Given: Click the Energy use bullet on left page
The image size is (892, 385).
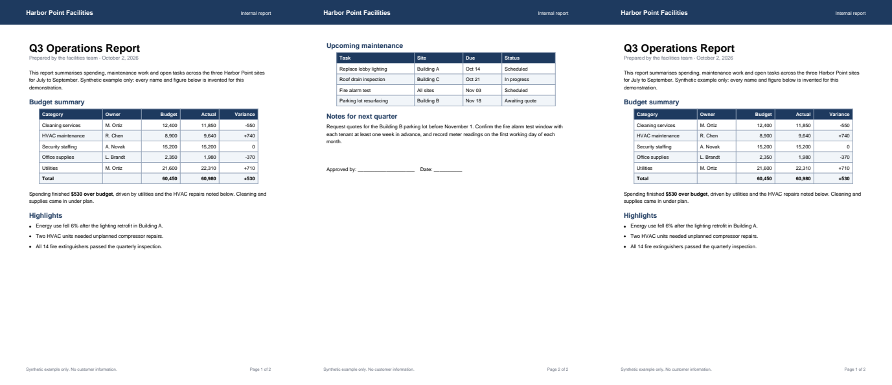Looking at the screenshot, I should click(x=99, y=226).
